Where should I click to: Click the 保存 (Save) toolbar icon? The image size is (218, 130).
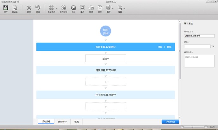point(6,8)
